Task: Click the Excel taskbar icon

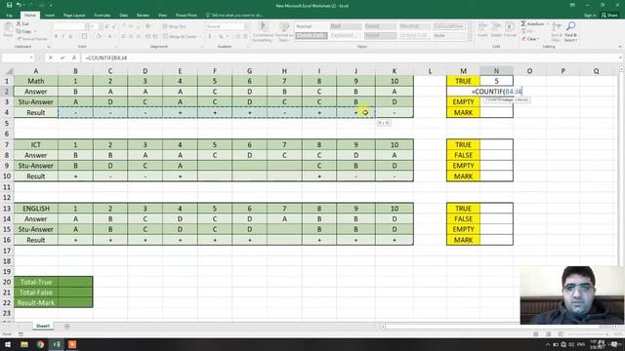Action: 57,344
